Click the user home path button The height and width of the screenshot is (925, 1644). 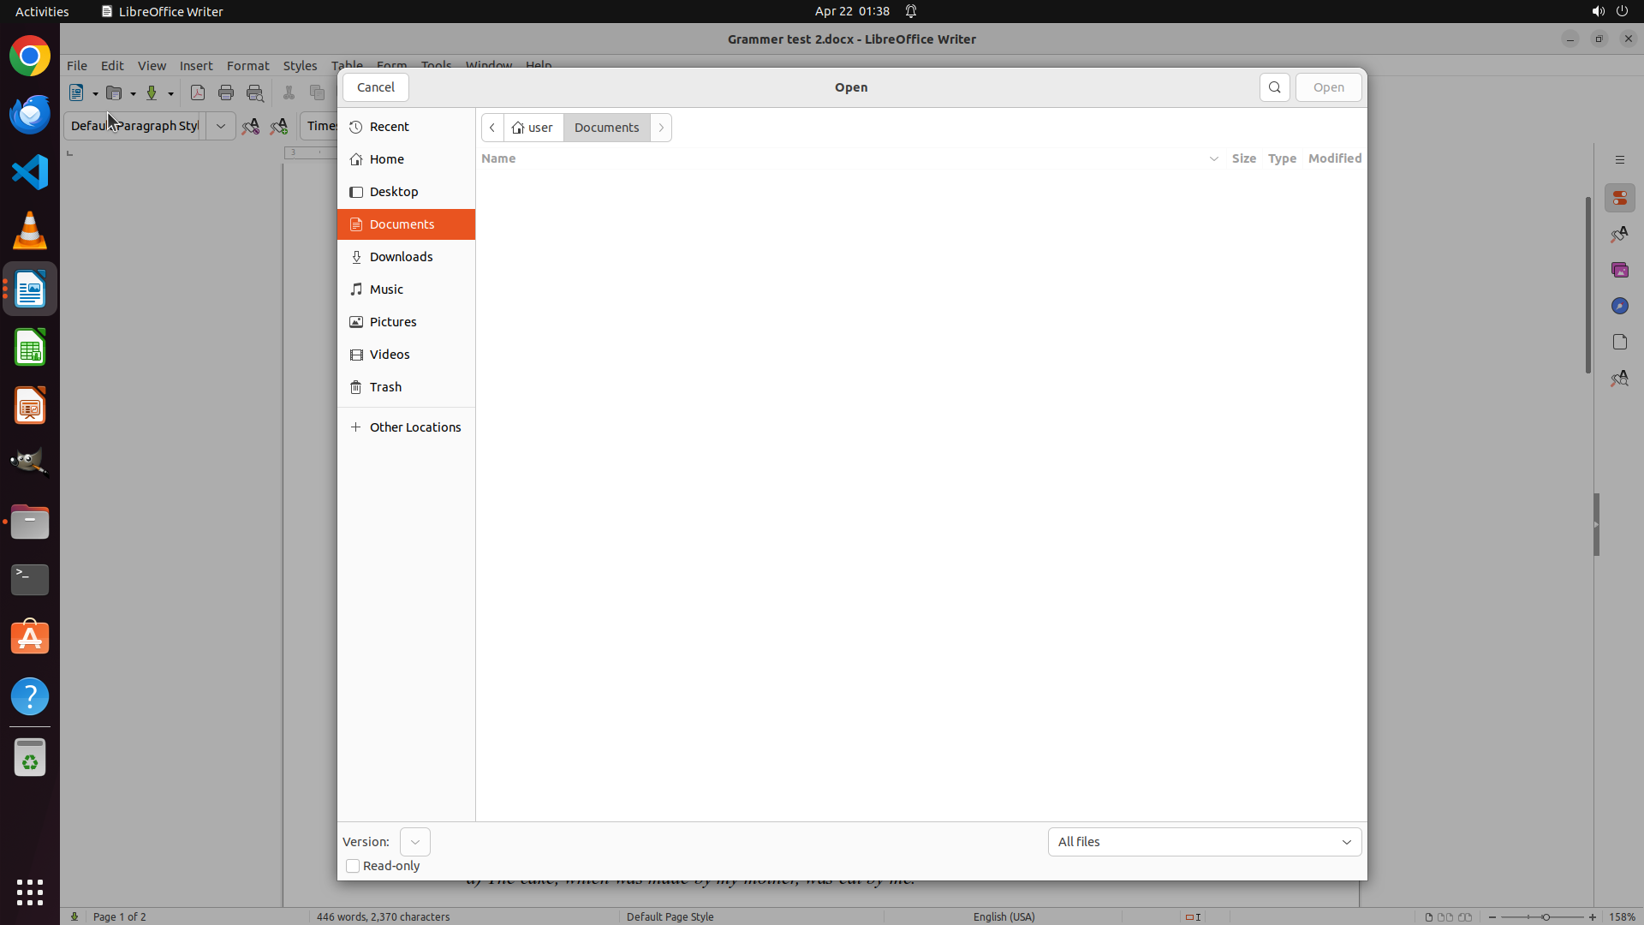533,128
